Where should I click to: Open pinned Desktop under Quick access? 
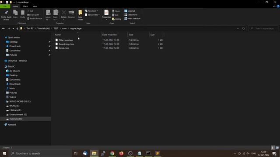(14, 42)
